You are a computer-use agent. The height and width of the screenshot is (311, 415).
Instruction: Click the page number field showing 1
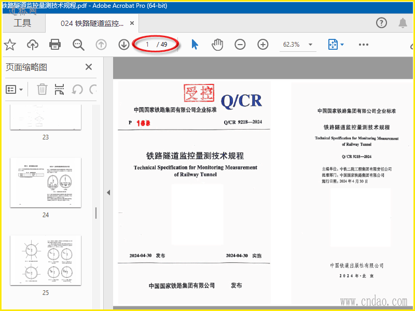pyautogui.click(x=147, y=45)
